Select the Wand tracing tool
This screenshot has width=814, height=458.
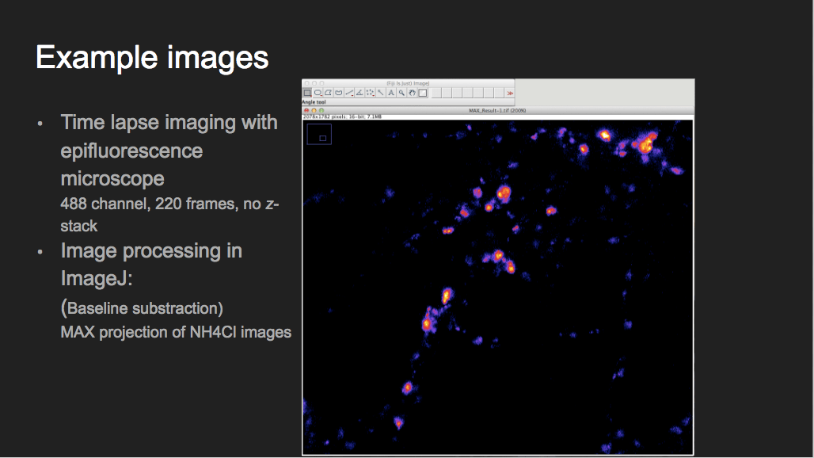(381, 93)
